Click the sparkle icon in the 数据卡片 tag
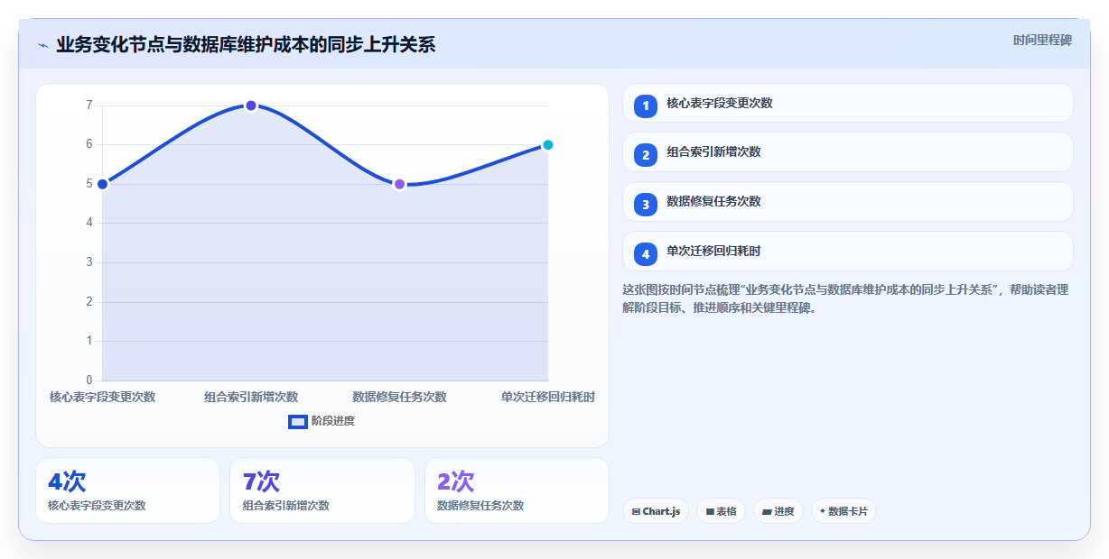The image size is (1109, 559). [x=822, y=511]
